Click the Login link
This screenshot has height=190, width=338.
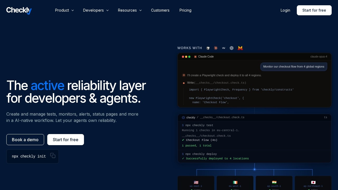[x=285, y=10]
